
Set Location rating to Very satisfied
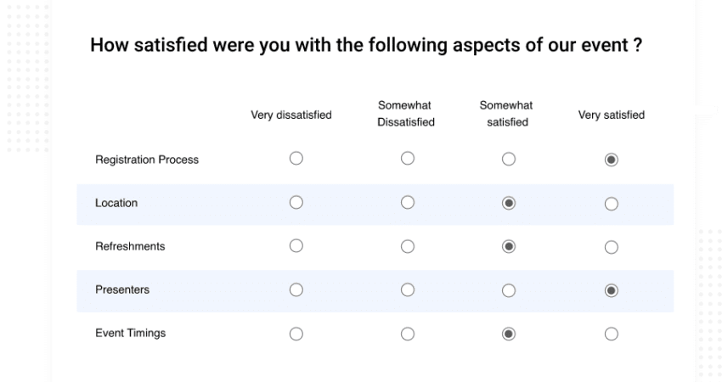coord(611,204)
